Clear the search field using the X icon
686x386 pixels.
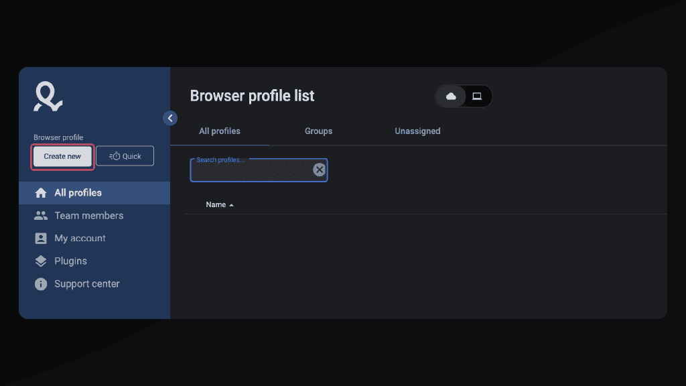click(x=319, y=169)
